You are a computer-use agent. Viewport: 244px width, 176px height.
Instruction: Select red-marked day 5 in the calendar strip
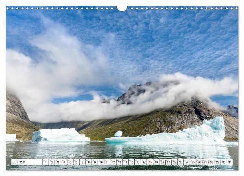[x=70, y=162]
